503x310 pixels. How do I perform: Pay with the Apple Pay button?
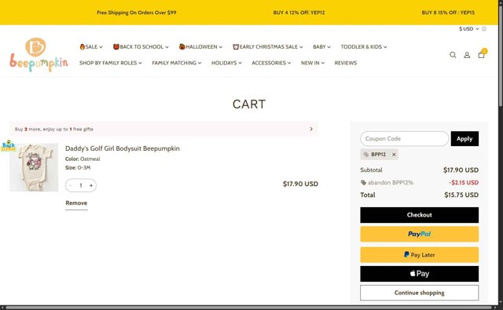(x=419, y=274)
